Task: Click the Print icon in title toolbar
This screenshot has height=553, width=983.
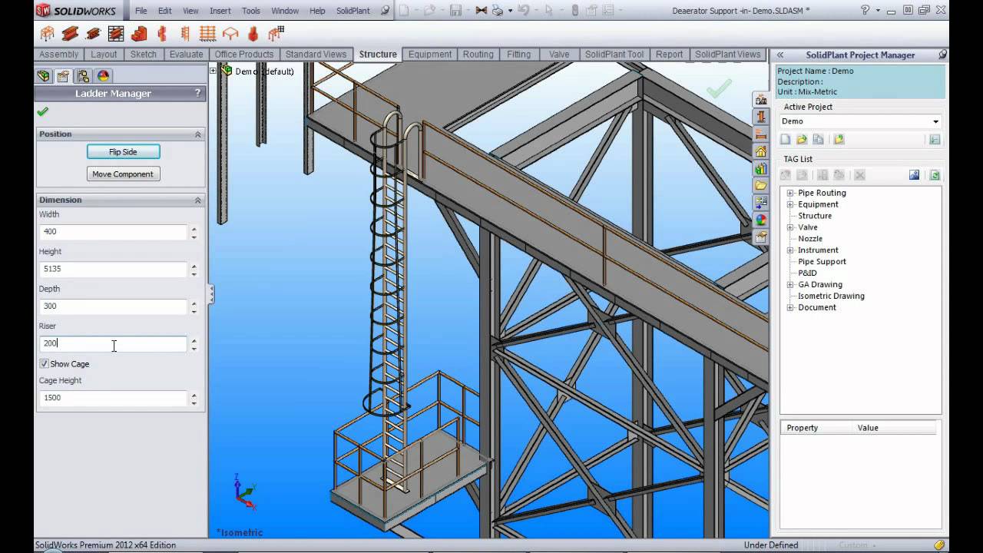Action: click(497, 11)
